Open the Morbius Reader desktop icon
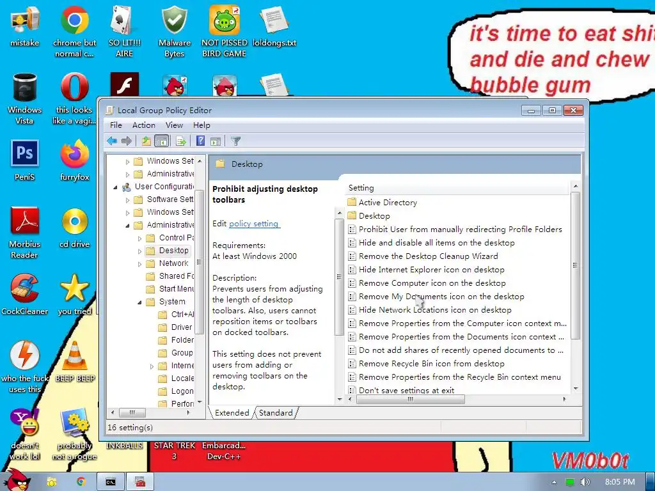 25,233
